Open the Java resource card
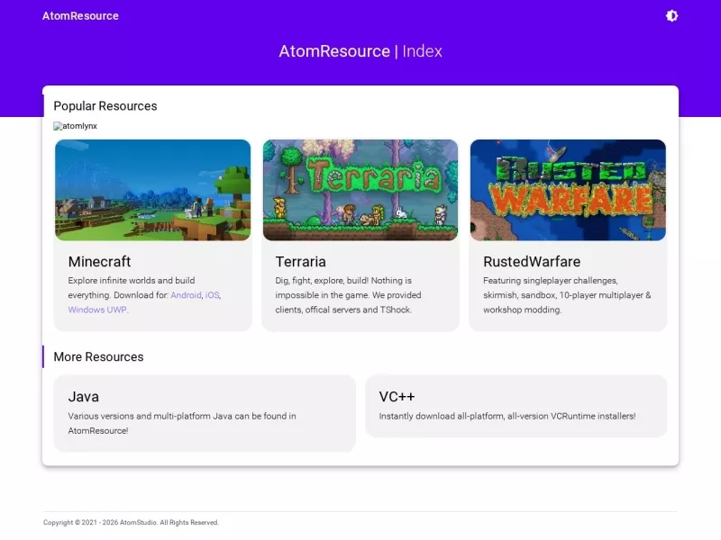Screen dimensions: 721x540 tap(205, 413)
